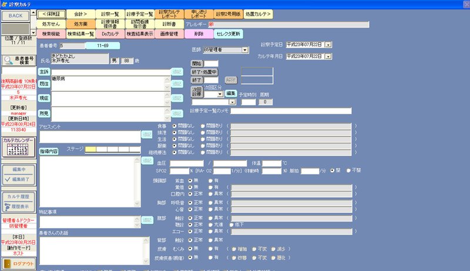Click the 11-69 patient number button
Viewport: 470px width, 271px height.
[103, 46]
